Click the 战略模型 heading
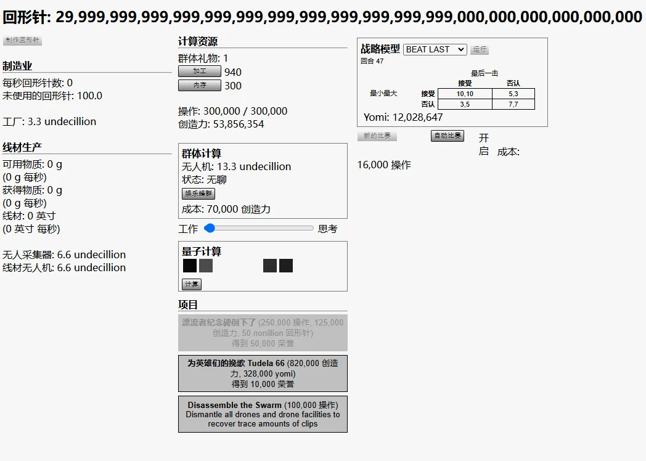646x461 pixels. click(x=380, y=49)
